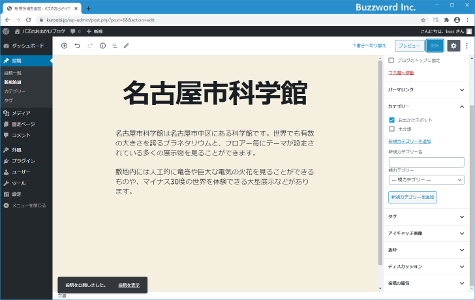The height and width of the screenshot is (300, 475).
Task: Undo the last edit
Action: (x=78, y=46)
